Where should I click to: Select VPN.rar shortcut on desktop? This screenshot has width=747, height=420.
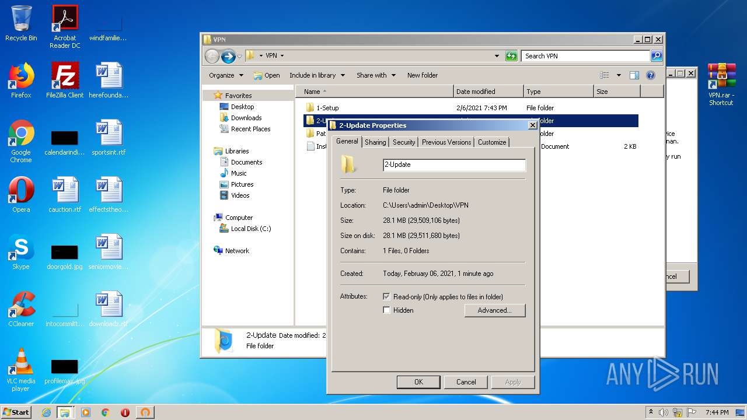(721, 84)
